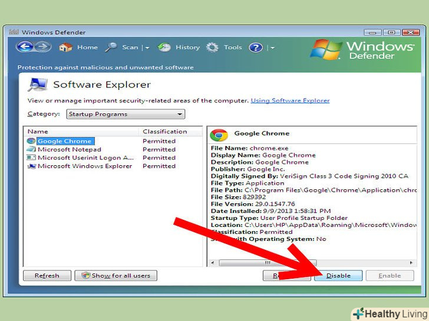The image size is (429, 321).
Task: Open the Using Software Explorer link
Action: pyautogui.click(x=290, y=101)
